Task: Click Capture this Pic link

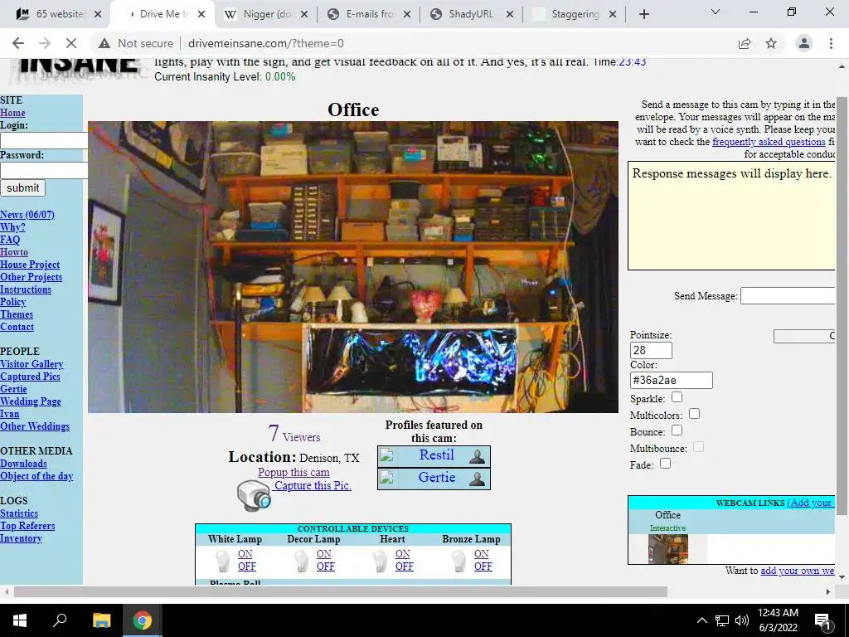Action: tap(313, 485)
